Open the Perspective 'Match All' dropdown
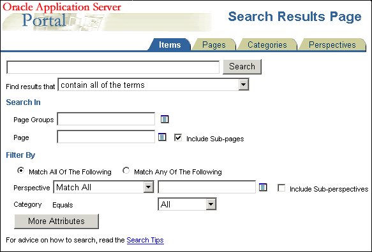372x252 pixels. click(x=103, y=187)
